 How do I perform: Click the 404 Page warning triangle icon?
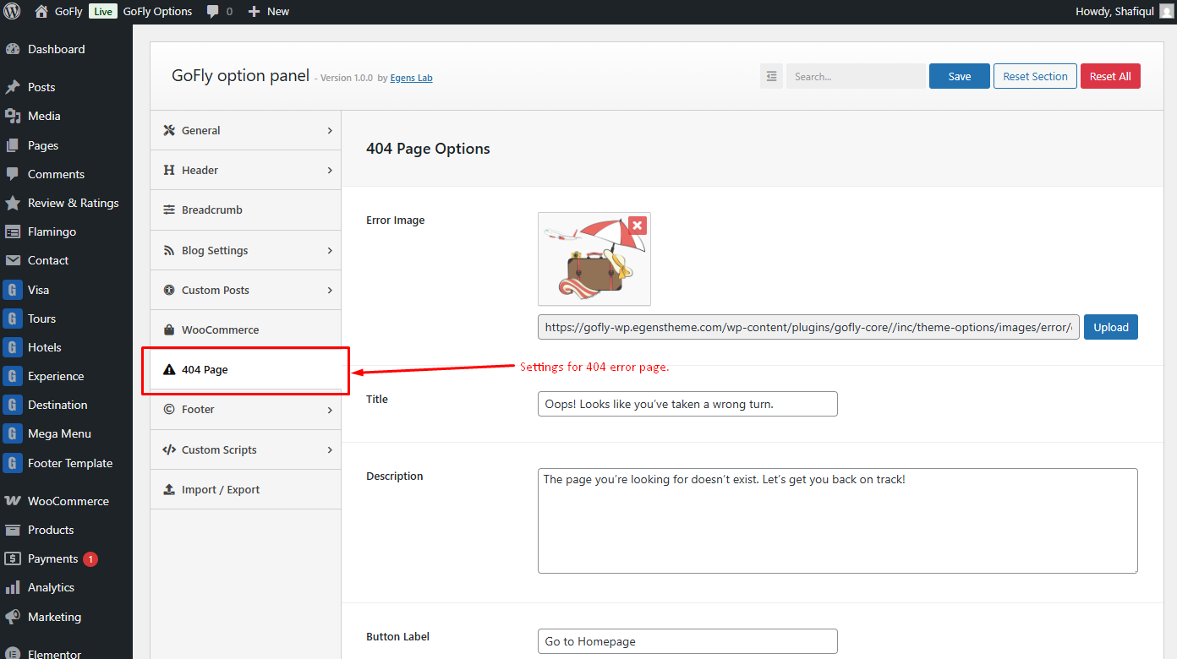168,369
